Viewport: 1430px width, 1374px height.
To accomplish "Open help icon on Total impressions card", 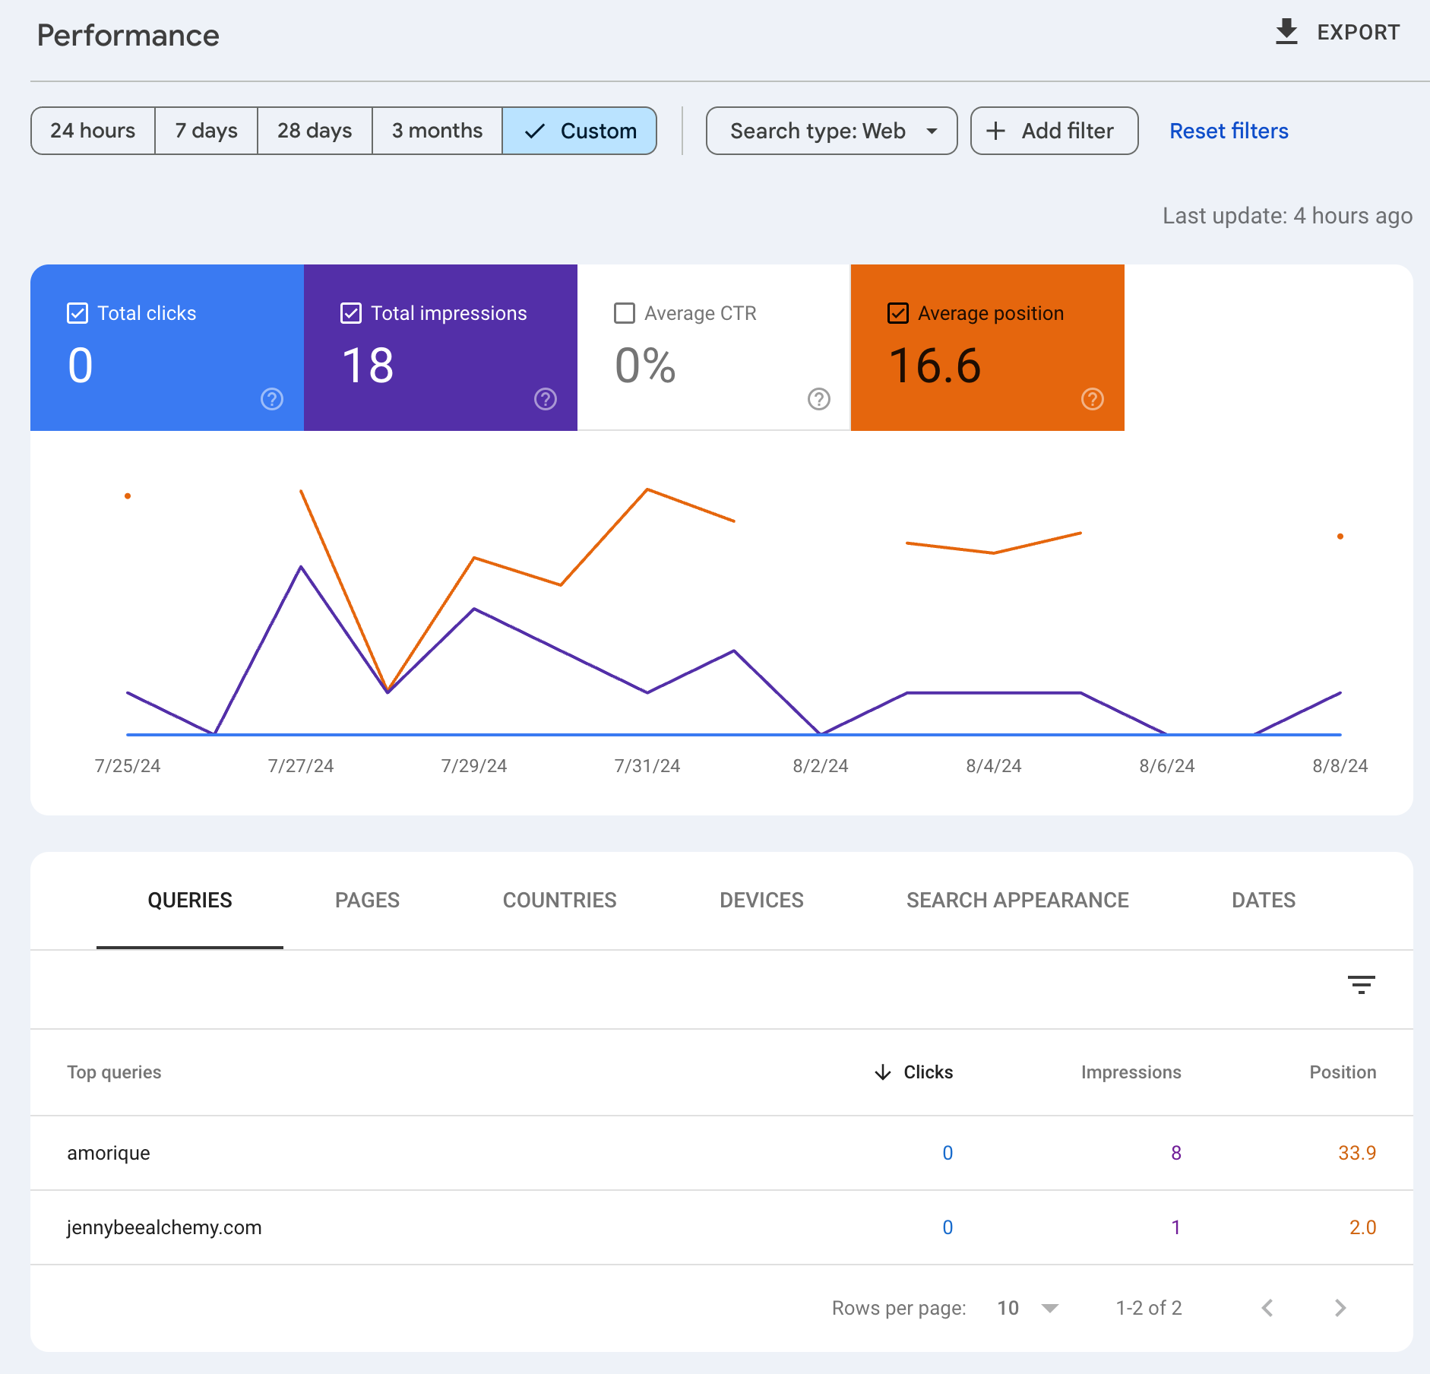I will click(x=546, y=399).
